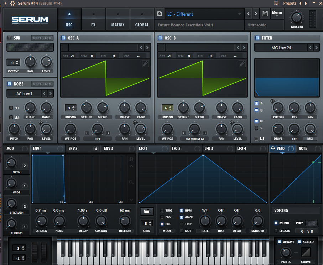Toggle OSC B enable switch
This screenshot has height=265, width=323.
160,38
